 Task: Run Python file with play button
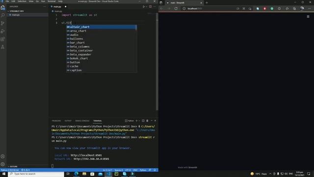click(x=144, y=6)
